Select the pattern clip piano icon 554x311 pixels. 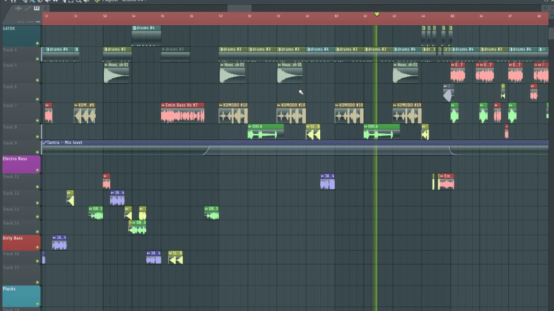[37, 8]
